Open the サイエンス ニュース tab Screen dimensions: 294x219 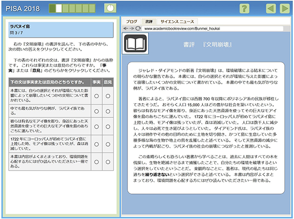tap(177, 22)
